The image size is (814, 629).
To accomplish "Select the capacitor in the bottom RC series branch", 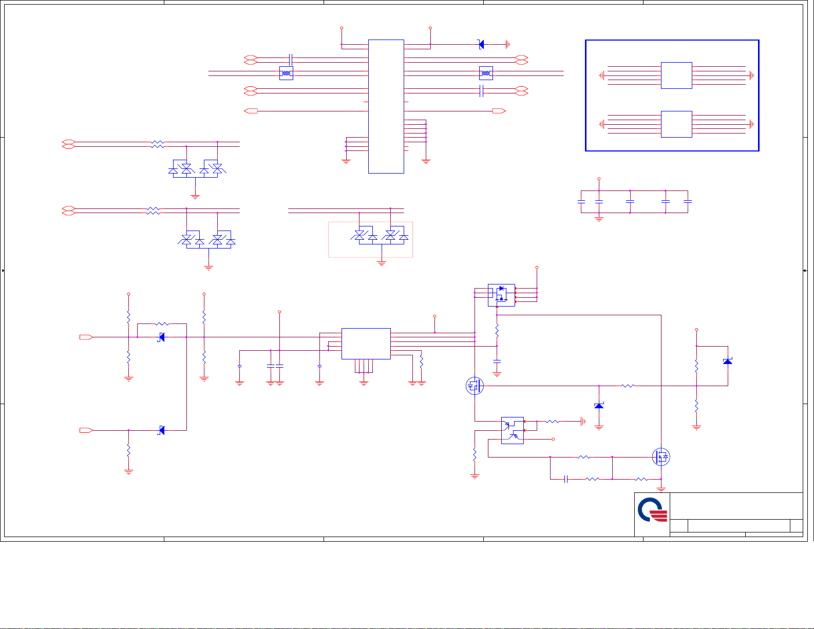I will [566, 479].
